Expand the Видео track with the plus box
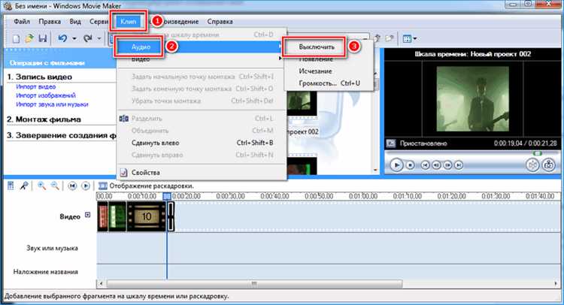564x305 pixels. coord(87,215)
